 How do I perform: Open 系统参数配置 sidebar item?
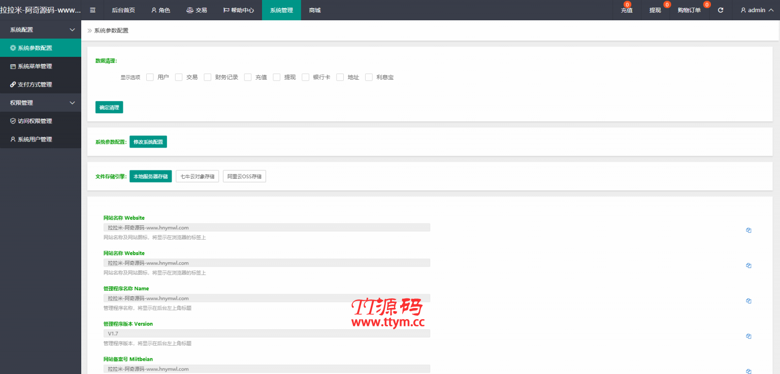(41, 48)
